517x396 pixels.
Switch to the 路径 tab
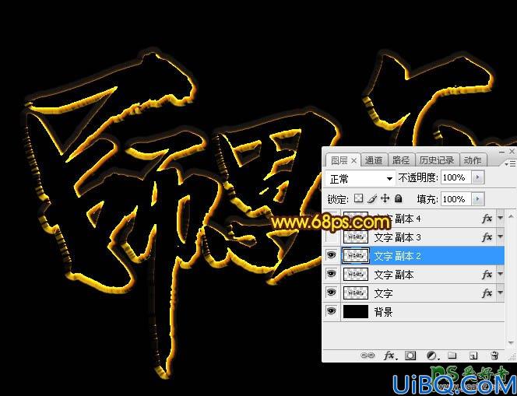point(401,160)
